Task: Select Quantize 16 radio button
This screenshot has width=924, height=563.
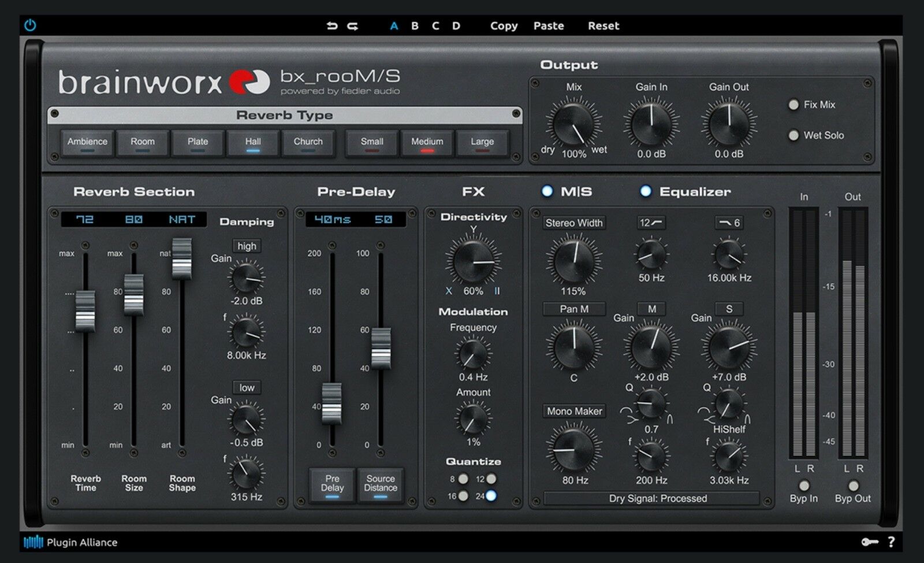Action: coord(463,496)
